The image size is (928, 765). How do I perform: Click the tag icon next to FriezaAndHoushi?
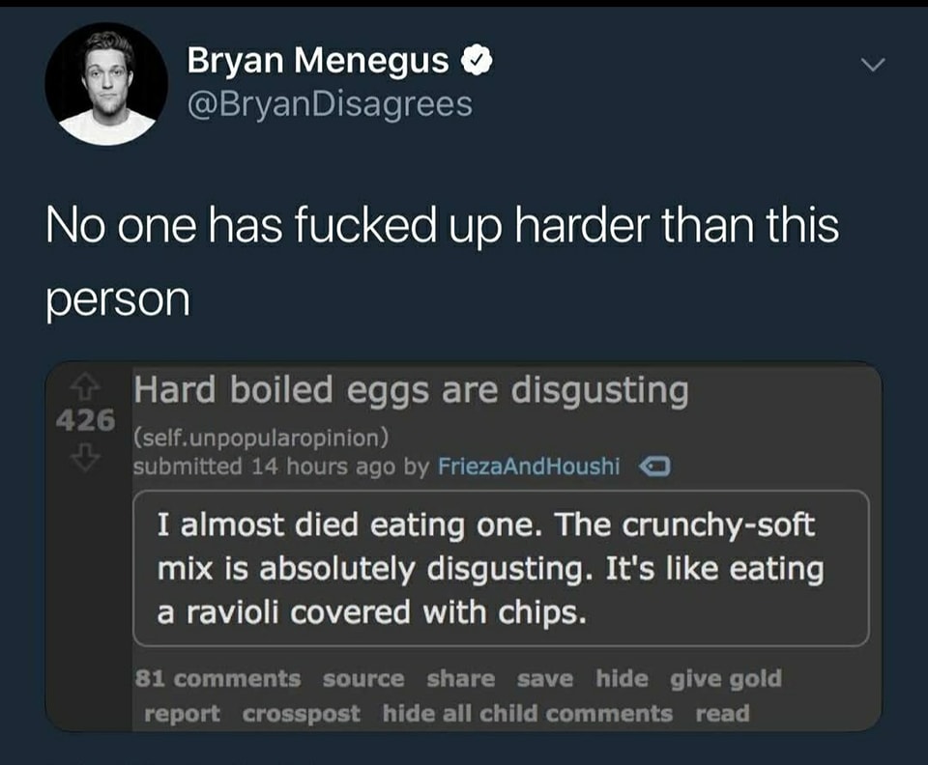pos(656,467)
